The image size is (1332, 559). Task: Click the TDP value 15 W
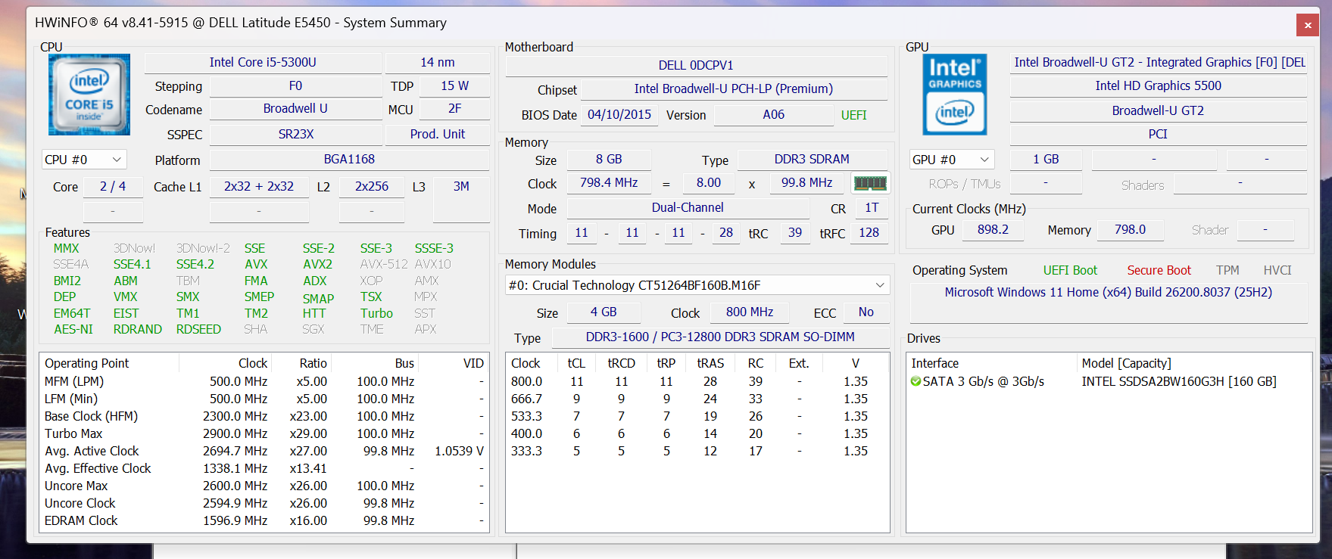(454, 85)
